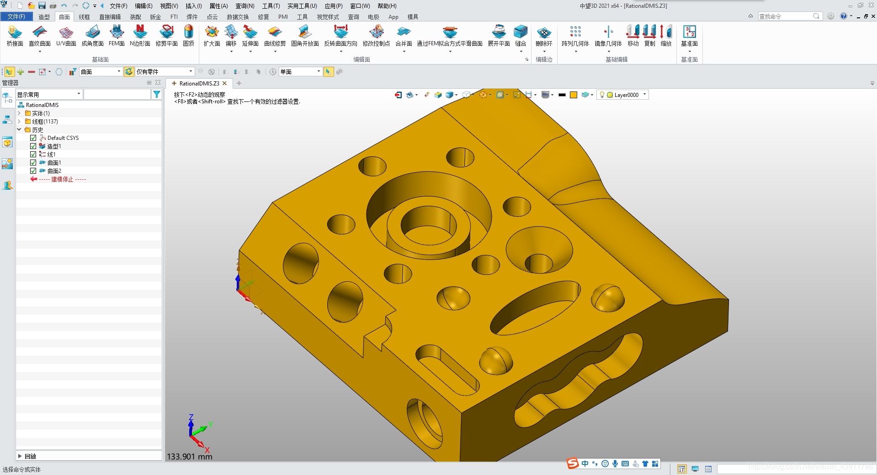Open the 单面 selection dropdown
The width and height of the screenshot is (877, 475).
pyautogui.click(x=300, y=71)
